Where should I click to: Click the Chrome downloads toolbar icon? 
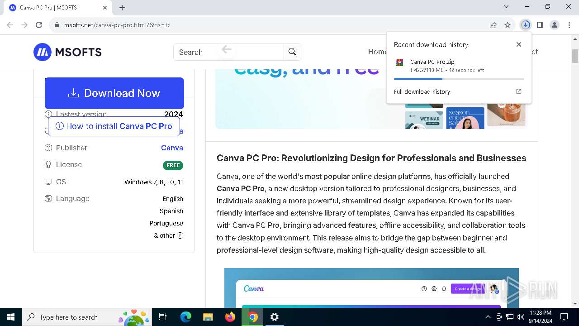pyautogui.click(x=526, y=25)
